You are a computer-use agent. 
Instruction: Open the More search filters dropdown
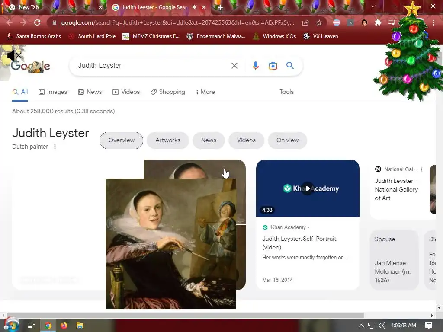coord(205,92)
